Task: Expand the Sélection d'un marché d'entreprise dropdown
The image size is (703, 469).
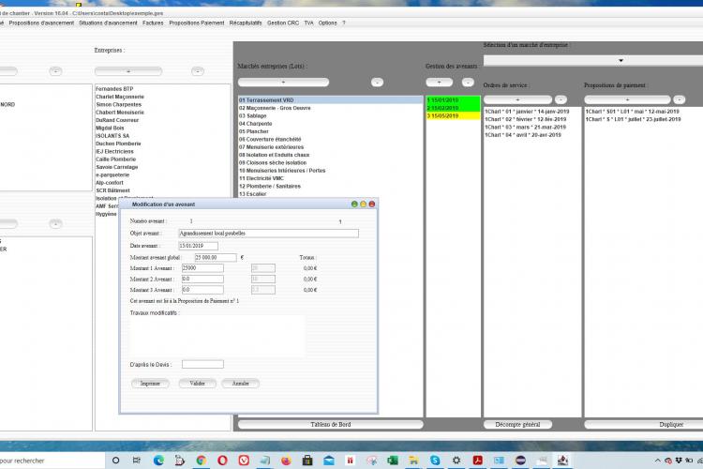Action: (621, 60)
